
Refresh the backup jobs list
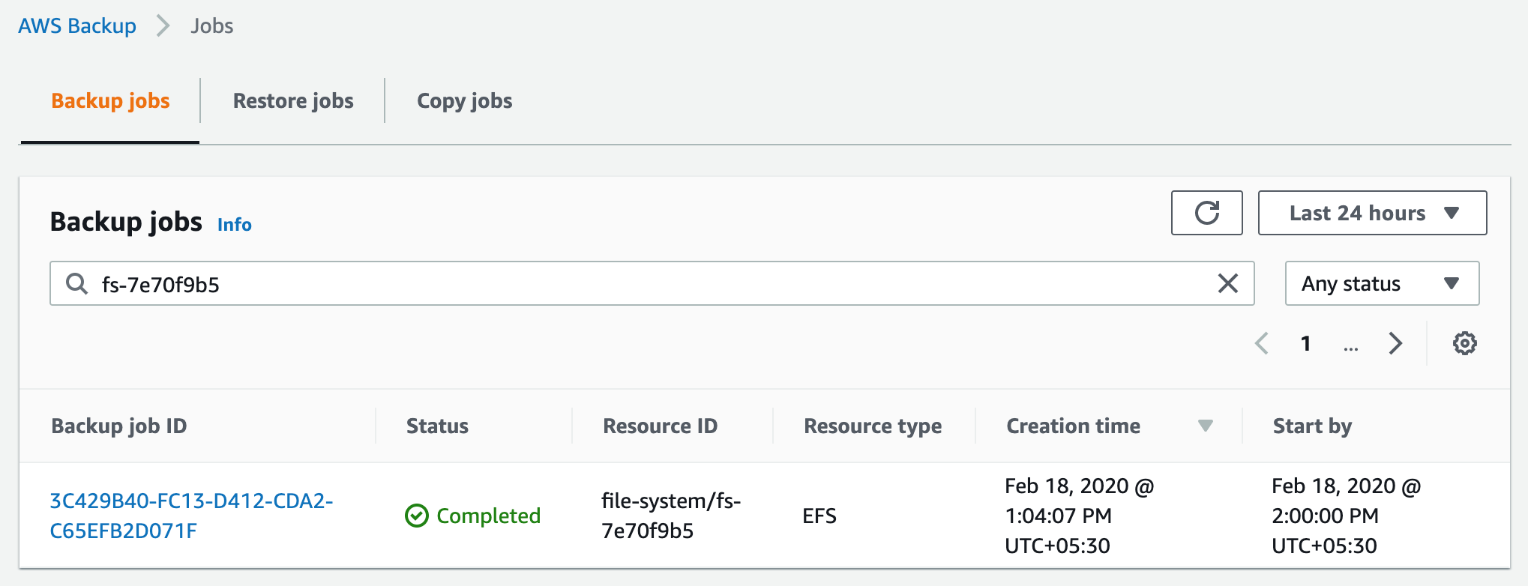click(1206, 212)
